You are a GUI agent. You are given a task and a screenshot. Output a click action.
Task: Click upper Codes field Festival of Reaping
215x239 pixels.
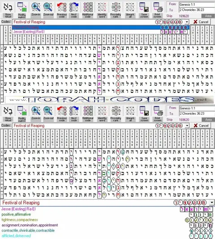(101, 22)
